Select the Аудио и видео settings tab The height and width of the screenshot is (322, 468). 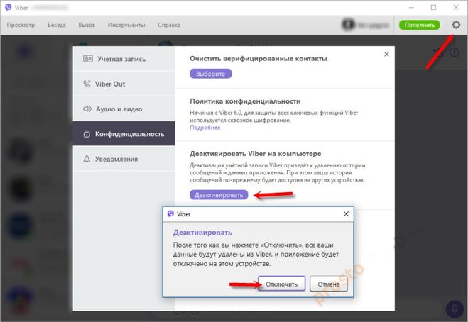124,109
